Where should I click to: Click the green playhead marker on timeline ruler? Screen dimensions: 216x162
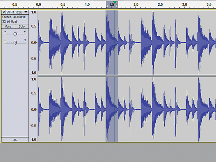(x=115, y=2)
